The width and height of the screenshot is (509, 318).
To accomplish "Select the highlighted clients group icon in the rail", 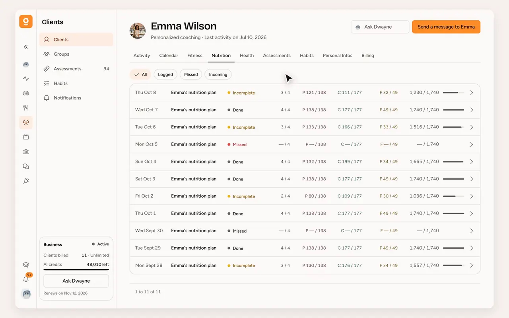I will [x=26, y=122].
